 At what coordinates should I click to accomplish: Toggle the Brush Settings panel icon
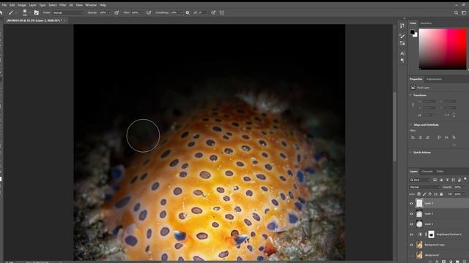[x=36, y=12]
